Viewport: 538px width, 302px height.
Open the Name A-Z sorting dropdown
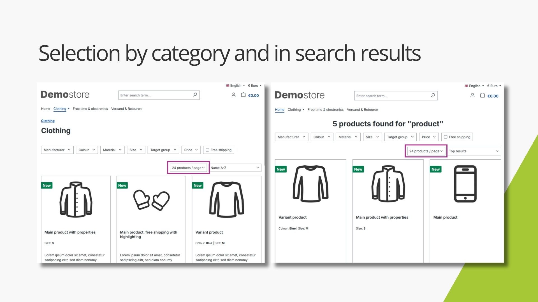pyautogui.click(x=235, y=168)
